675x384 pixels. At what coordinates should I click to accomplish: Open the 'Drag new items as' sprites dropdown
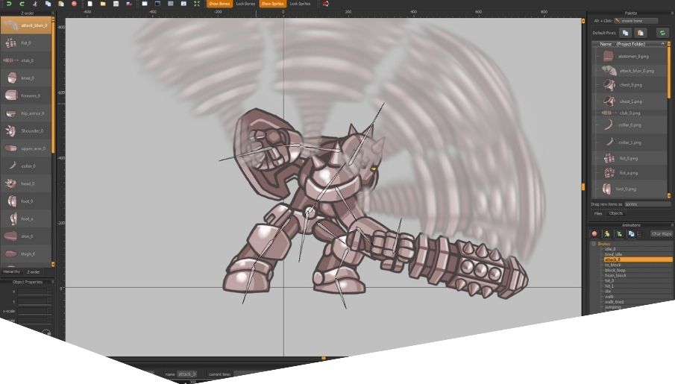click(x=647, y=204)
